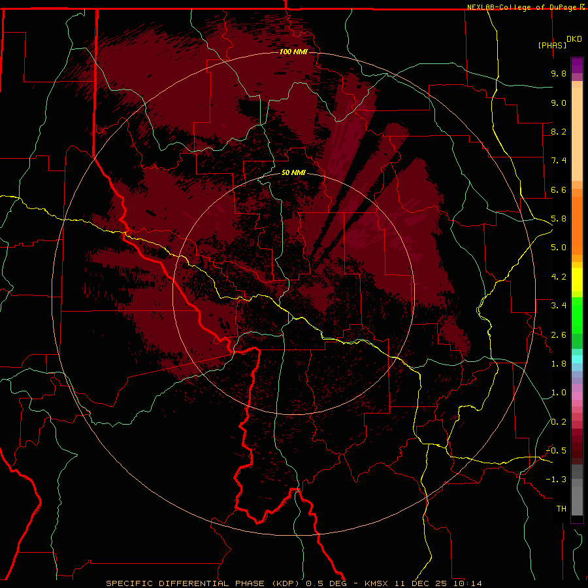Click the "DKD" legend heading

(x=574, y=39)
